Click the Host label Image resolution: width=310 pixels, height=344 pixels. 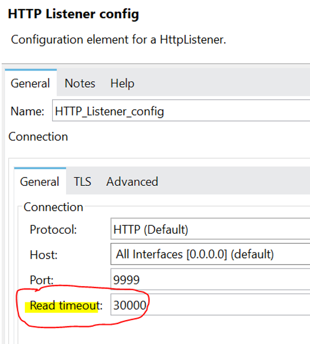[44, 255]
